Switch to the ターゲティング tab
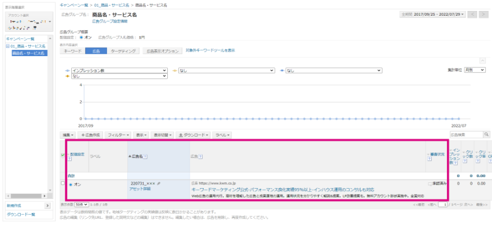Image resolution: width=492 pixels, height=228 pixels. [x=123, y=51]
